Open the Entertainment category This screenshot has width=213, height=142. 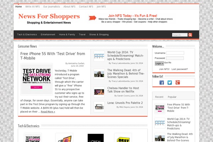(48, 34)
